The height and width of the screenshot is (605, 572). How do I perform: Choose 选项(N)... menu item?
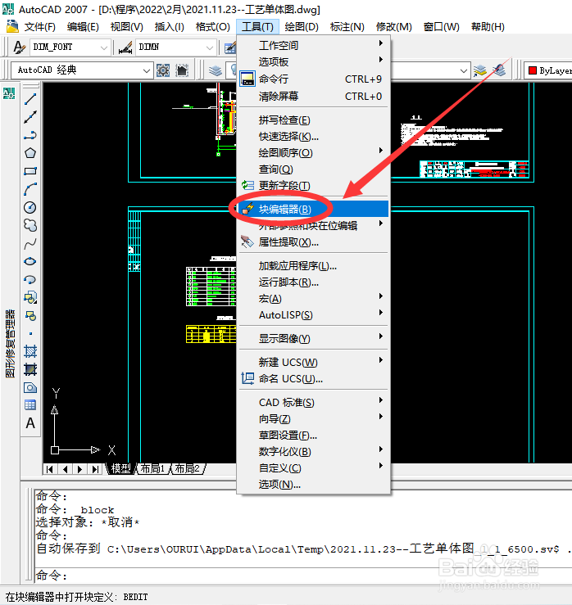pyautogui.click(x=314, y=485)
